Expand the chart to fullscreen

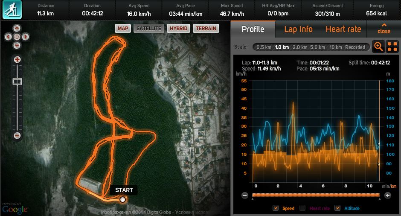pos(392,47)
